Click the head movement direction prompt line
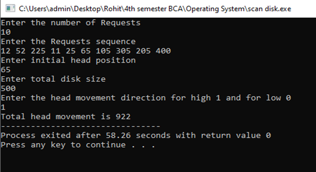 pyautogui.click(x=146, y=98)
